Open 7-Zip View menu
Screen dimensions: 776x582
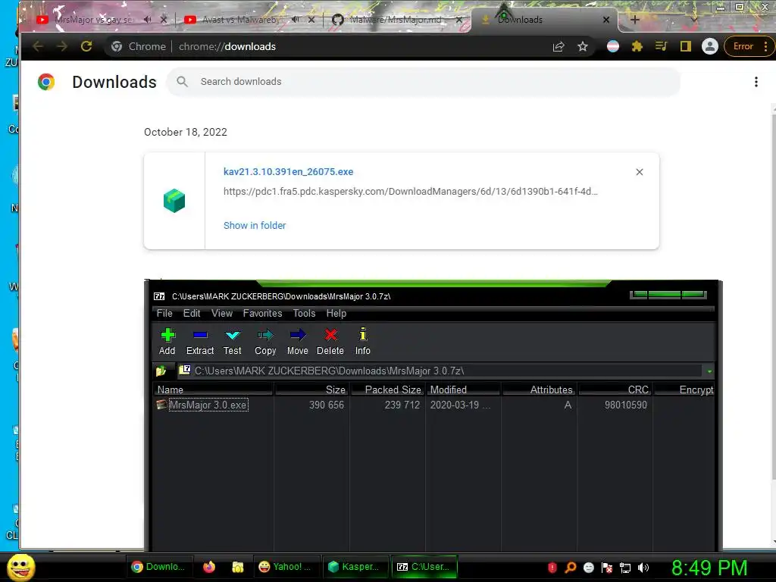tap(222, 313)
